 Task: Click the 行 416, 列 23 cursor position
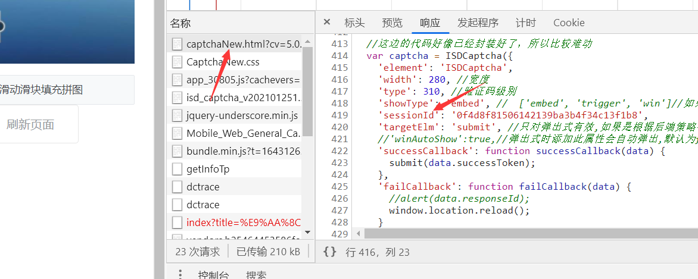point(378,252)
